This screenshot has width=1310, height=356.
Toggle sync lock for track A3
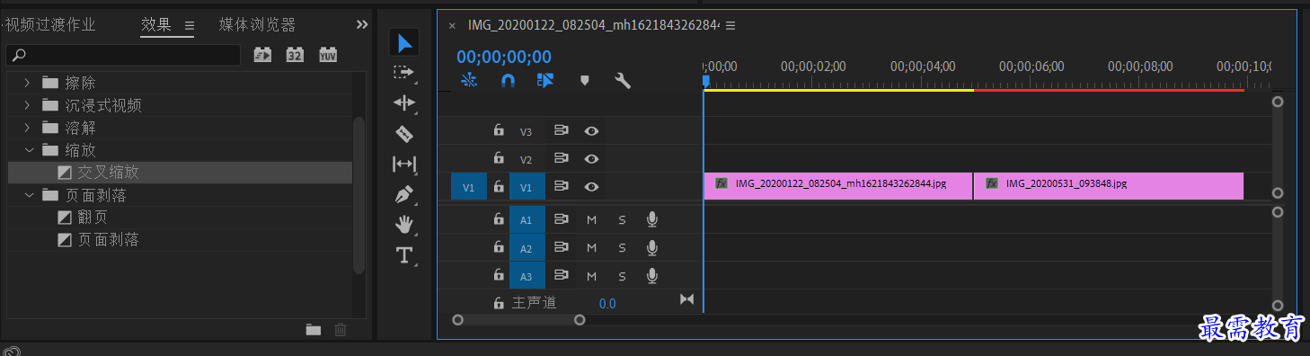click(562, 275)
